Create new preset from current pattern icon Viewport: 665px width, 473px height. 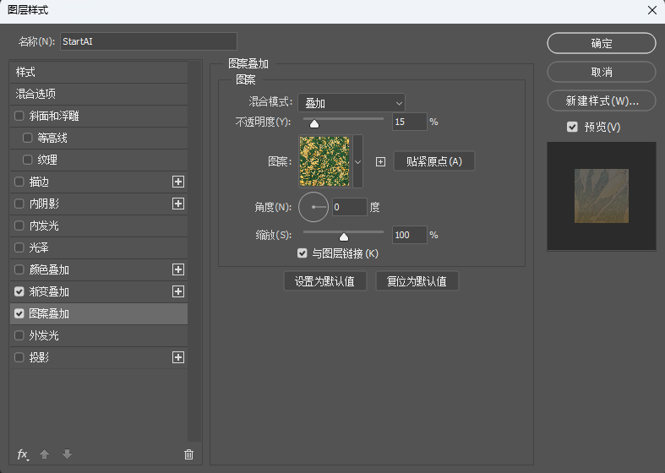point(381,161)
